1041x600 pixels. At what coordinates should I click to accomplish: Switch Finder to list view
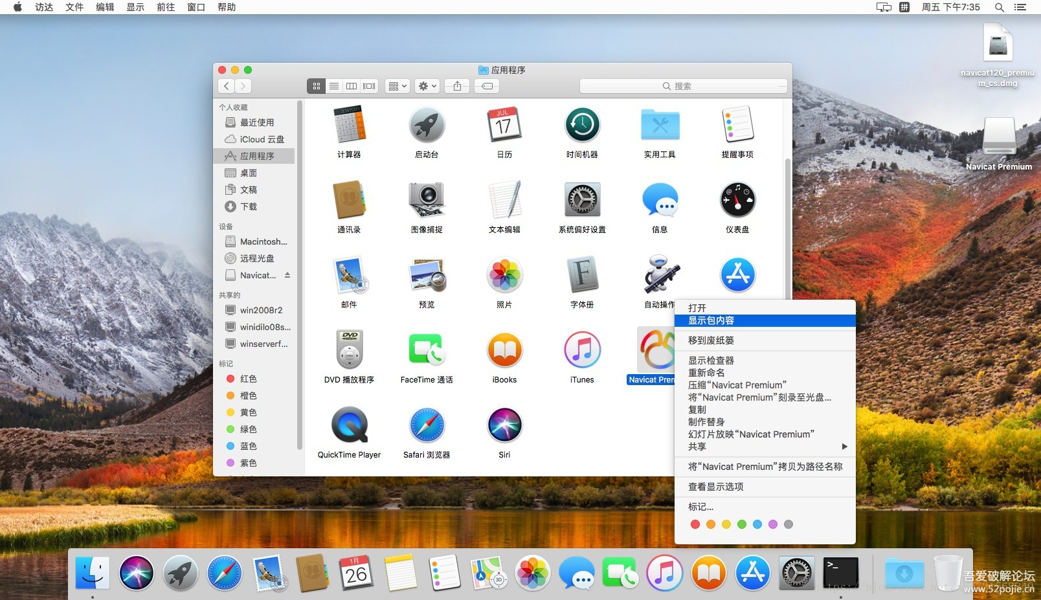333,86
